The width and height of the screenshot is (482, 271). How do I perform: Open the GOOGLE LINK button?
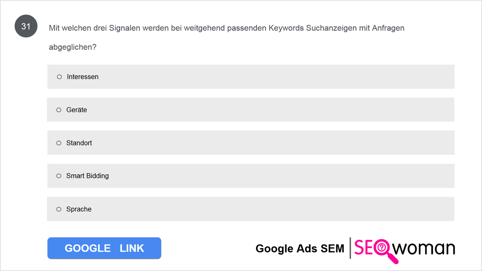click(x=104, y=248)
